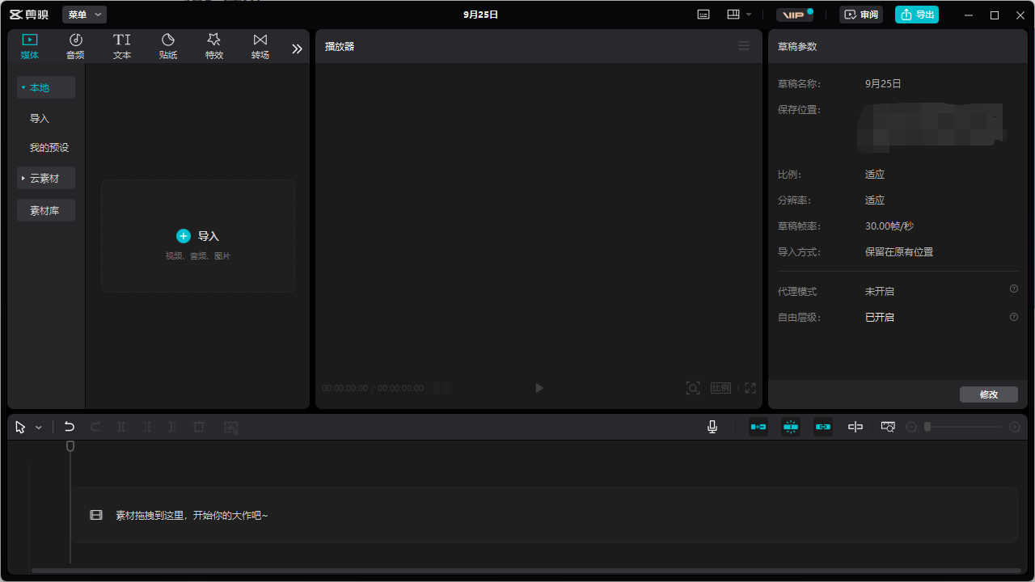Click the 修改 button in draft parameters

pos(988,394)
